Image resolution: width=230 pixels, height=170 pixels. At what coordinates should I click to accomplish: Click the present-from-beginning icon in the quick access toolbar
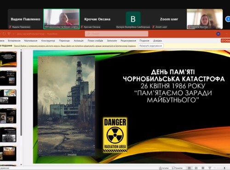tap(9, 34)
